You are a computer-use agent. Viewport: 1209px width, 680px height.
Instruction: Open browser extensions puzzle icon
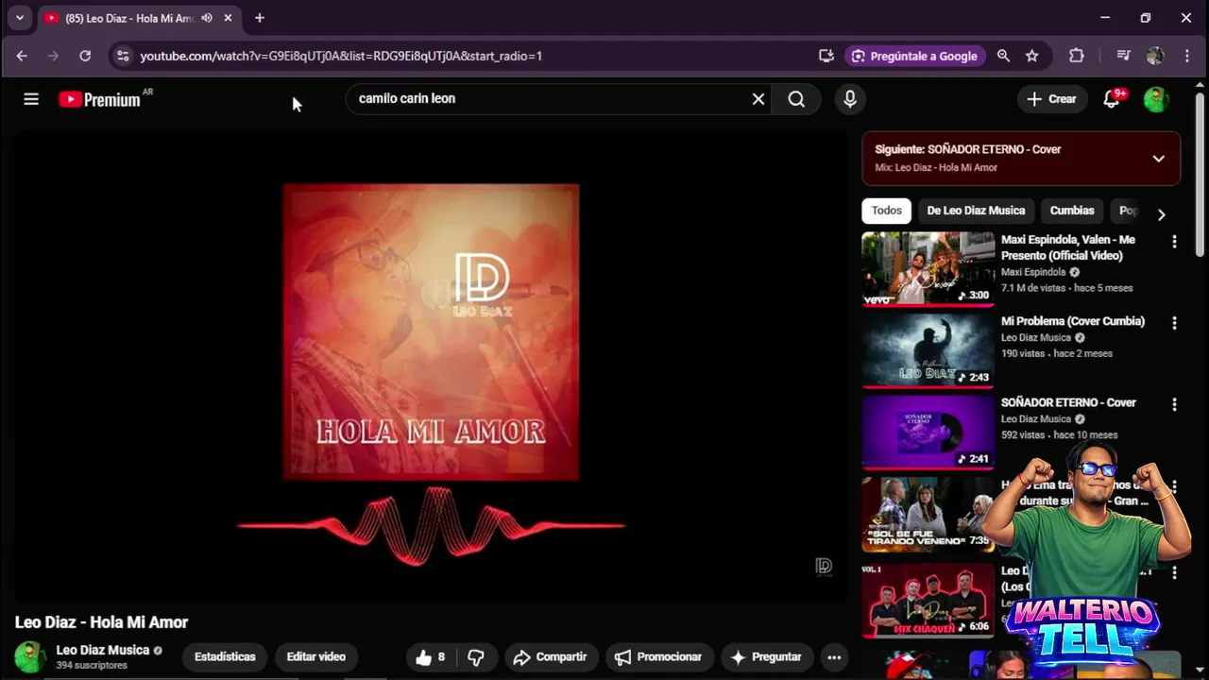pos(1076,56)
